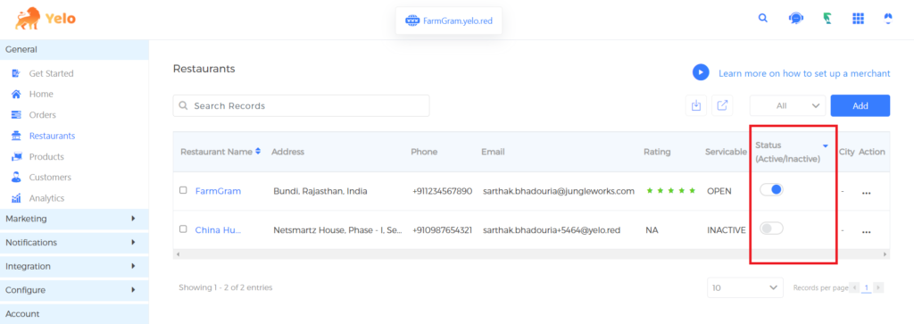Open the All filter dropdown
Image resolution: width=914 pixels, height=324 pixels.
787,105
